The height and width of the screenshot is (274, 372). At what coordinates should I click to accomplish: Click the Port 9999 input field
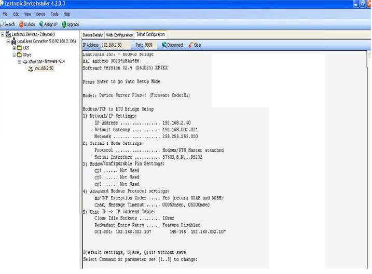[150, 45]
